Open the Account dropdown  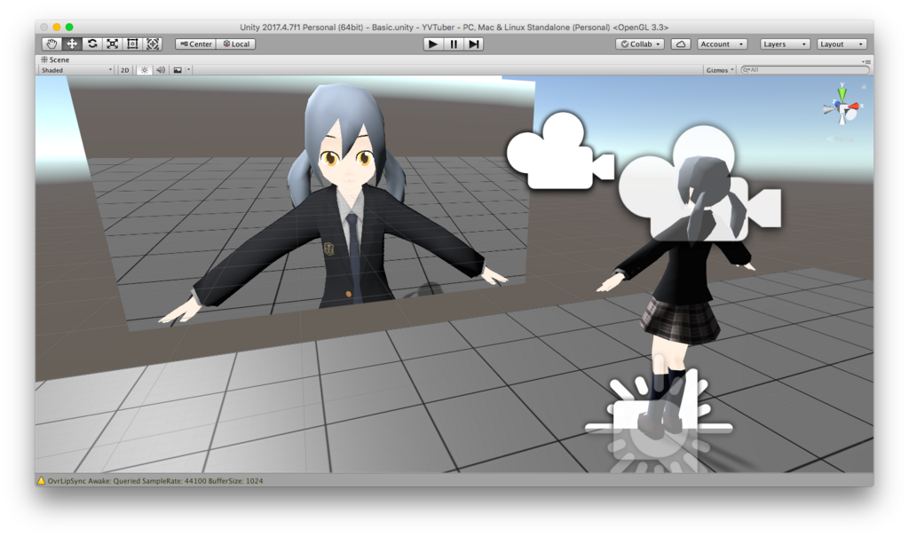pyautogui.click(x=722, y=44)
